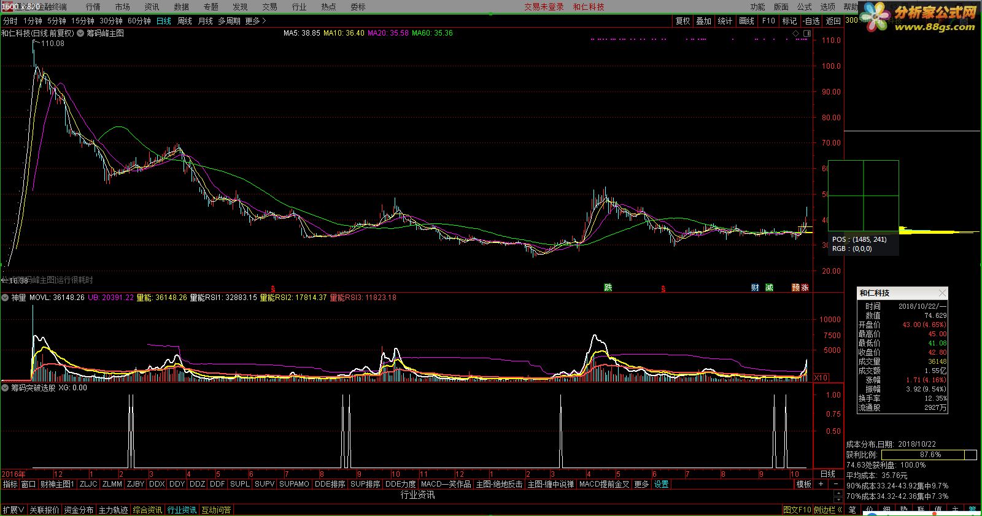Viewport: 982px width, 516px height.
Task: Select the DDX indicator tab
Action: coord(157,484)
